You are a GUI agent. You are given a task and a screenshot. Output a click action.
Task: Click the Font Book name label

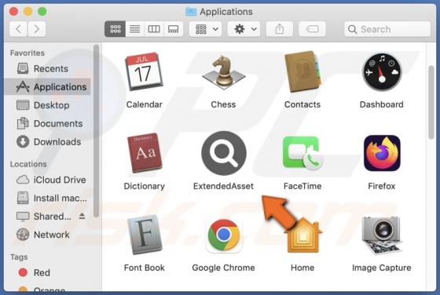pyautogui.click(x=145, y=268)
